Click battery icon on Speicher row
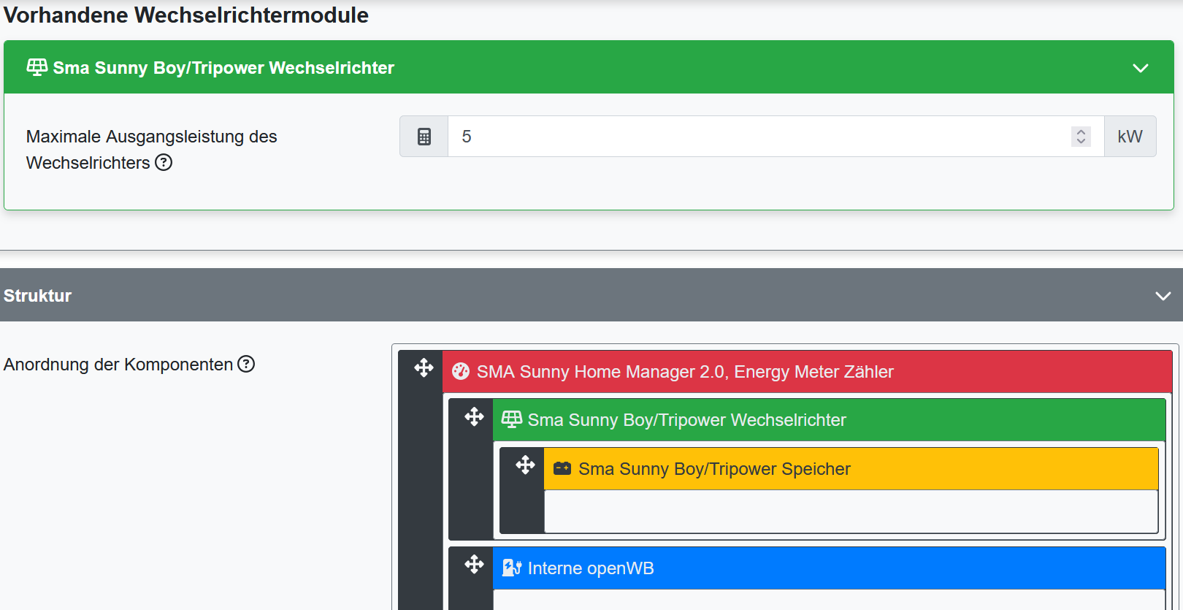The height and width of the screenshot is (610, 1183). (562, 468)
